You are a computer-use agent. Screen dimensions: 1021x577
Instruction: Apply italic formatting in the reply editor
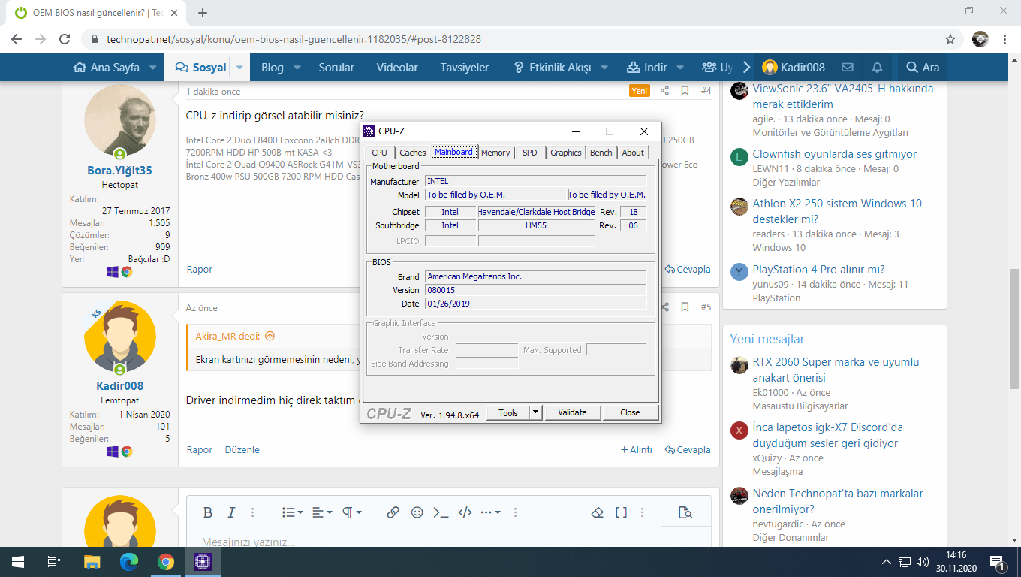tap(231, 512)
